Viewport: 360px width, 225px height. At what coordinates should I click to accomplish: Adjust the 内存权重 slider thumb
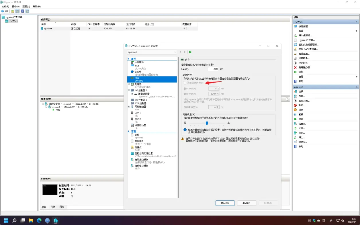[x=207, y=123]
